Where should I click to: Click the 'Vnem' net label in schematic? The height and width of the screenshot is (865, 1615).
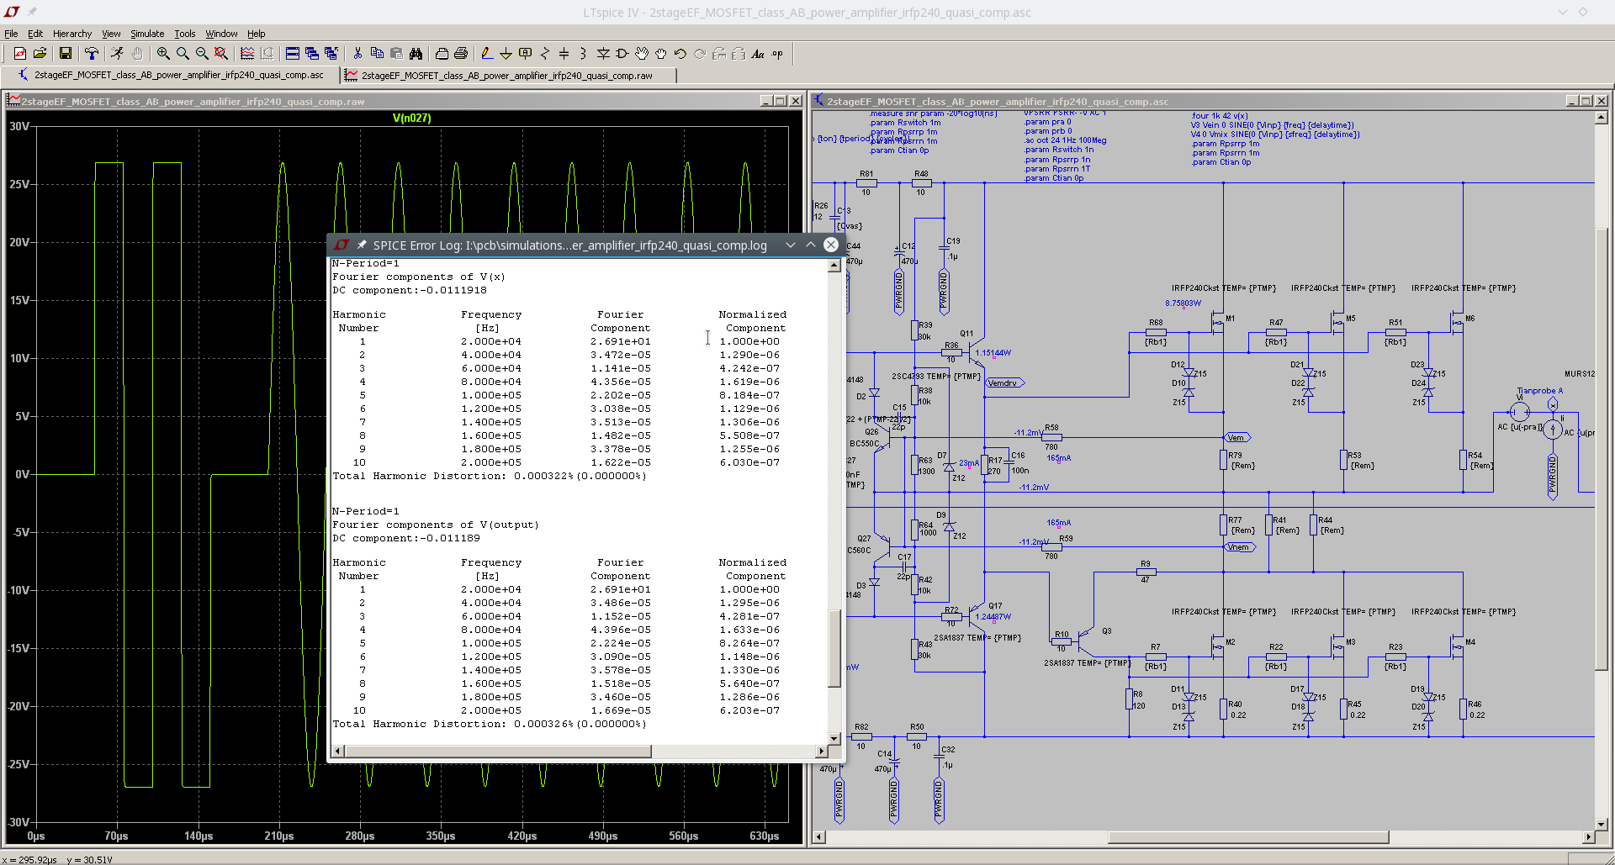click(x=1239, y=547)
